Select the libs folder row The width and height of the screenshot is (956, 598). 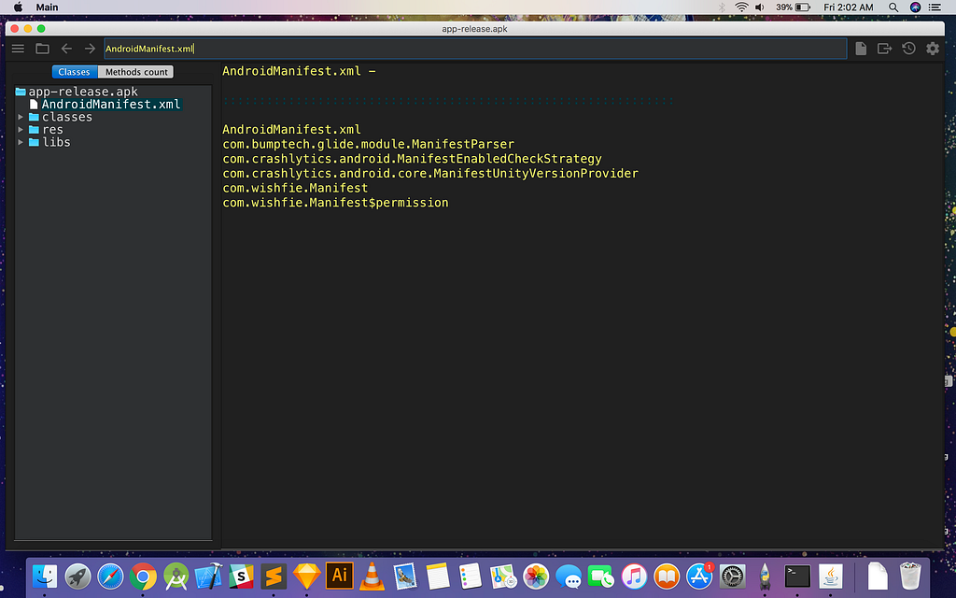pyautogui.click(x=49, y=142)
